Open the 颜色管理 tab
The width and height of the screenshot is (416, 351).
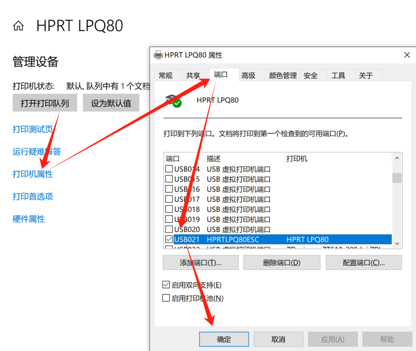[x=283, y=75]
